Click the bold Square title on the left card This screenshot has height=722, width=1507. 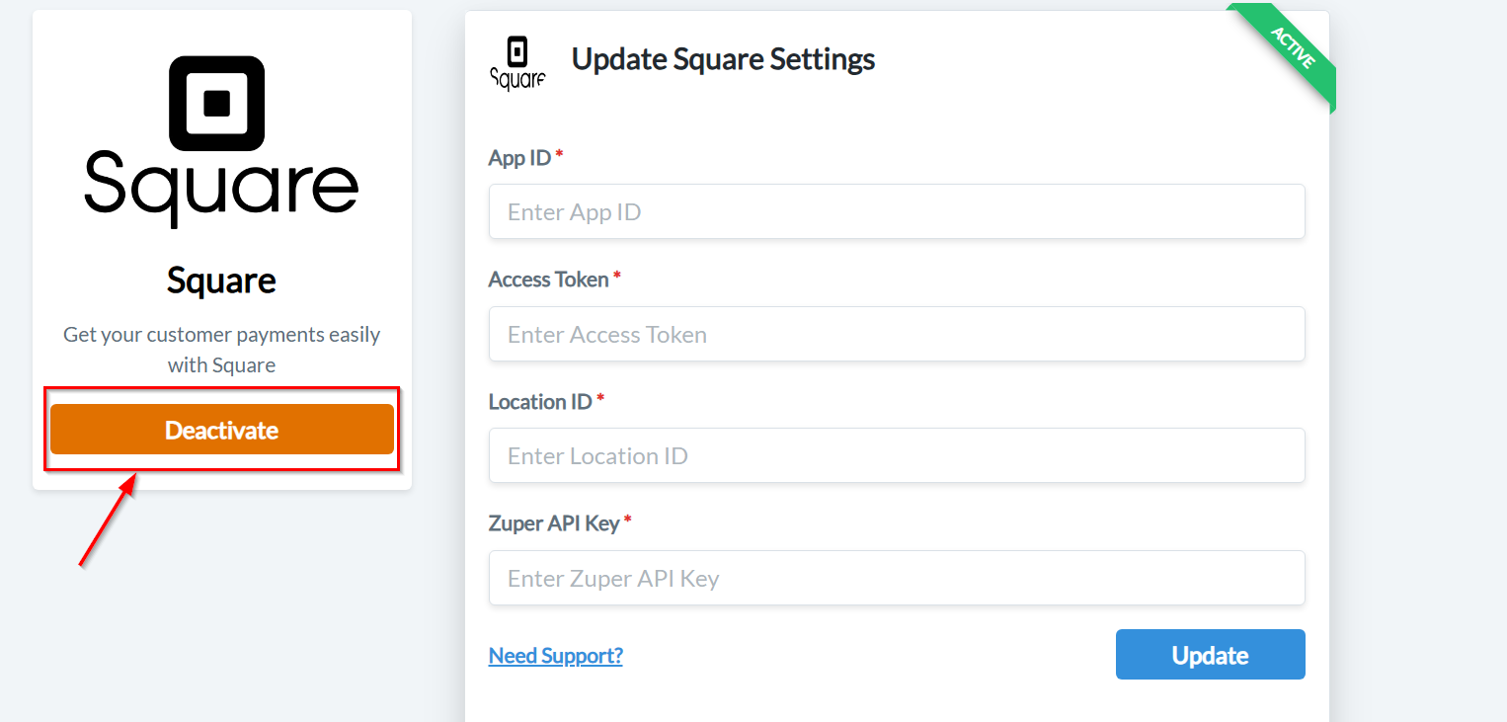click(x=221, y=281)
